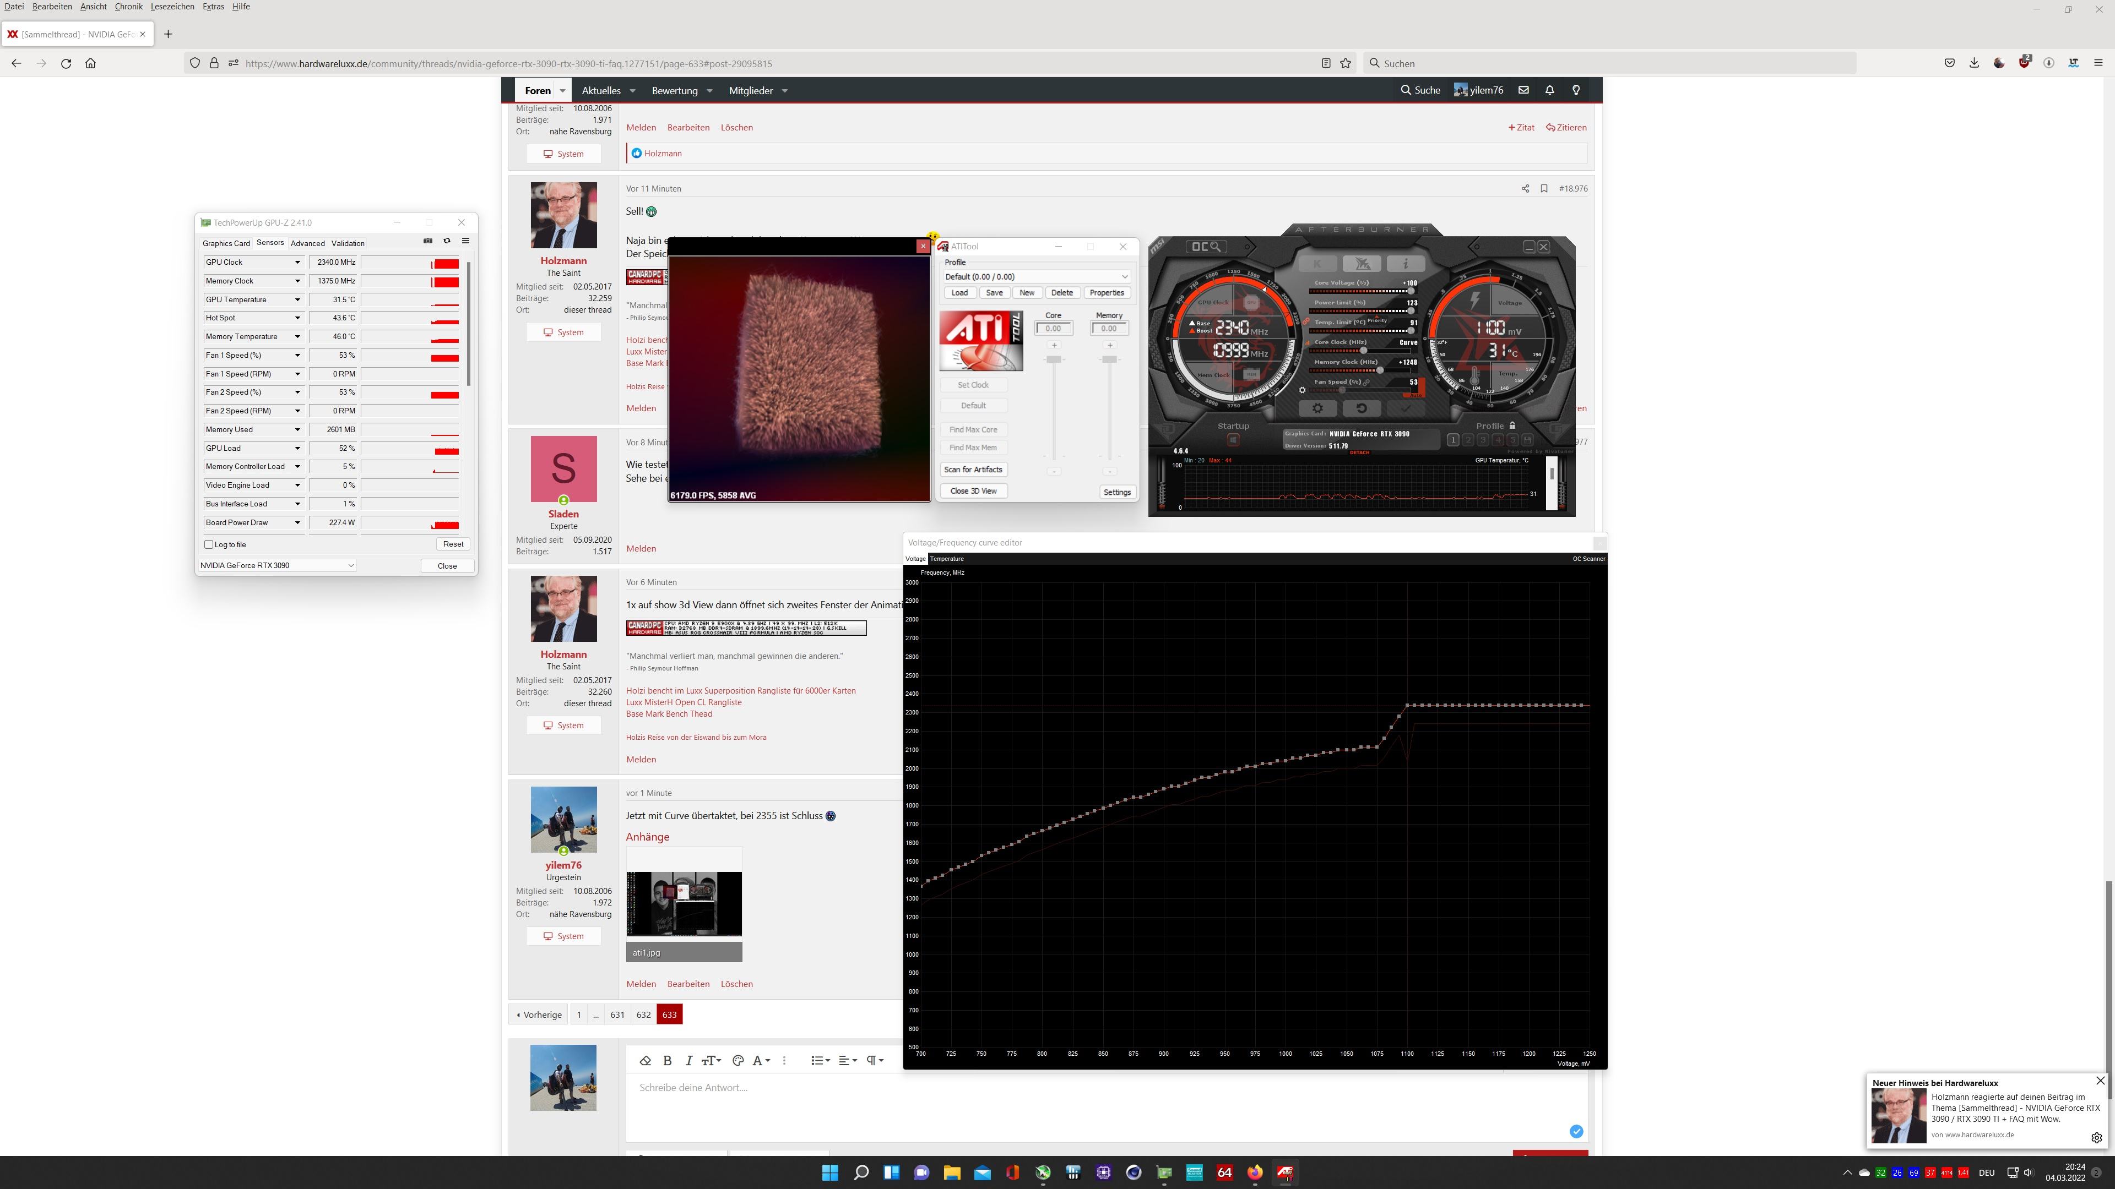Screen dimensions: 2115x1189
Task: Open the ati1.jpg attachment thumbnail
Action: (684, 903)
